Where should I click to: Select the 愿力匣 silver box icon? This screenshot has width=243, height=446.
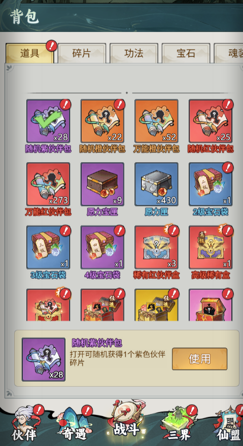(x=156, y=184)
